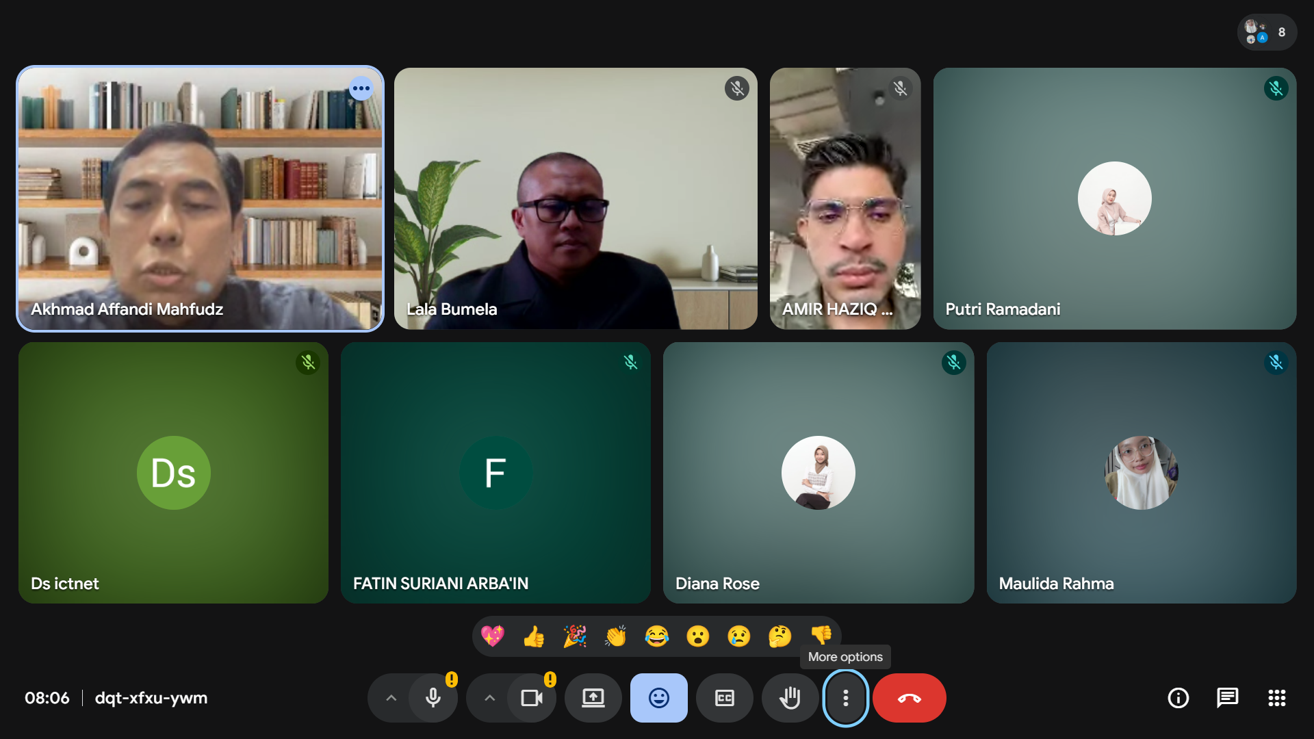The image size is (1314, 739).
Task: Select the Ds ictnet participant tile
Action: point(173,473)
